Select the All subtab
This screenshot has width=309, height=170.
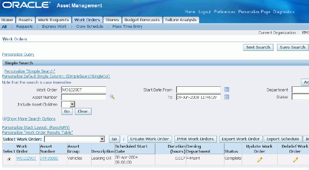tap(4, 27)
